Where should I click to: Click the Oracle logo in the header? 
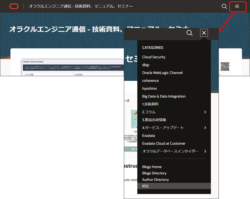pos(14,6)
